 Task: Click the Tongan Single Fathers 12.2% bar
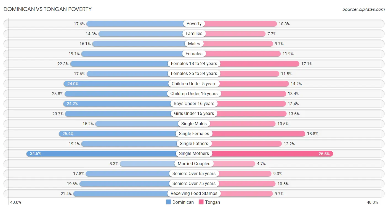[x=238, y=144]
